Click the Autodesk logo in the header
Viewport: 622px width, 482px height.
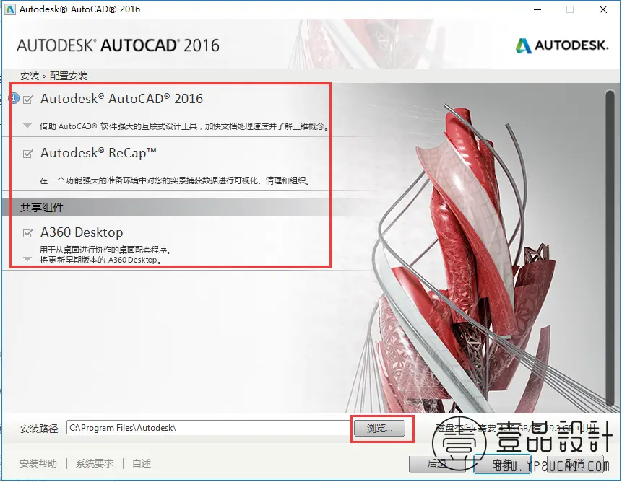tap(562, 45)
